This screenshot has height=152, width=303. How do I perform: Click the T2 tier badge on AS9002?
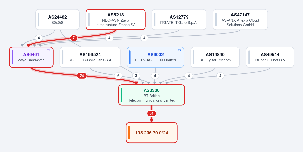pos(179,50)
